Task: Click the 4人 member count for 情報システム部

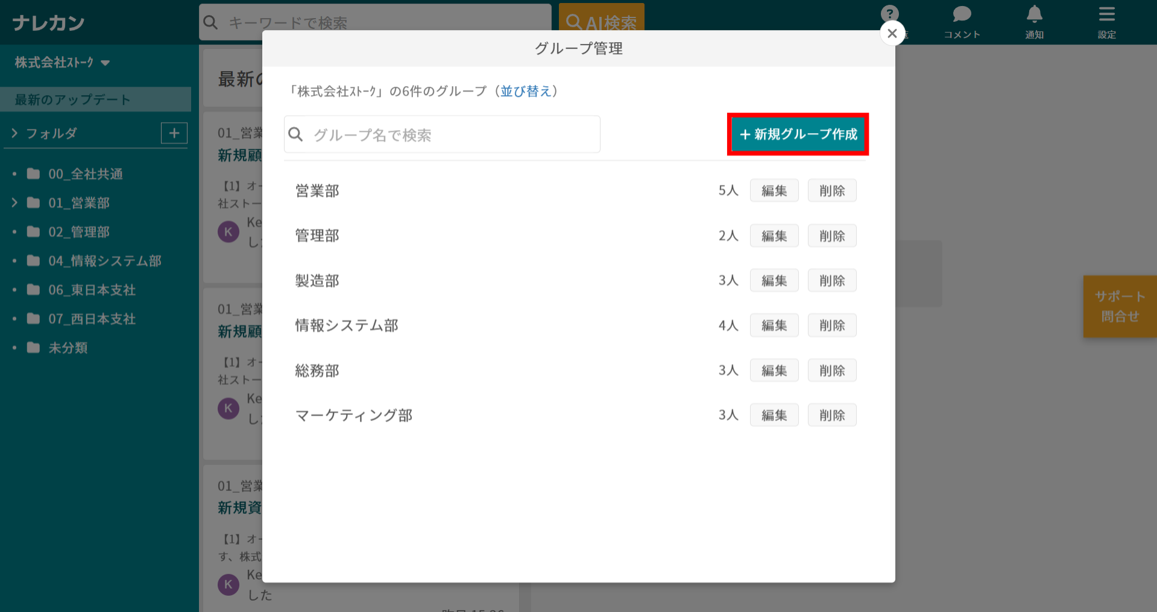Action: click(x=728, y=325)
